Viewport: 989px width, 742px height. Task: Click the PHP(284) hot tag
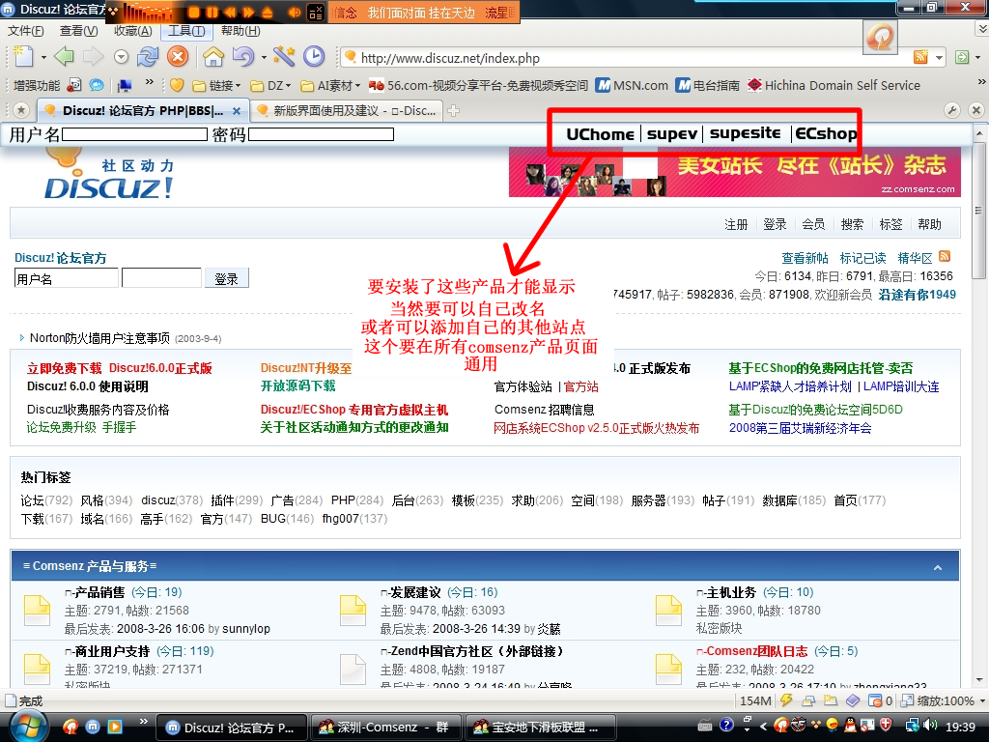[357, 500]
